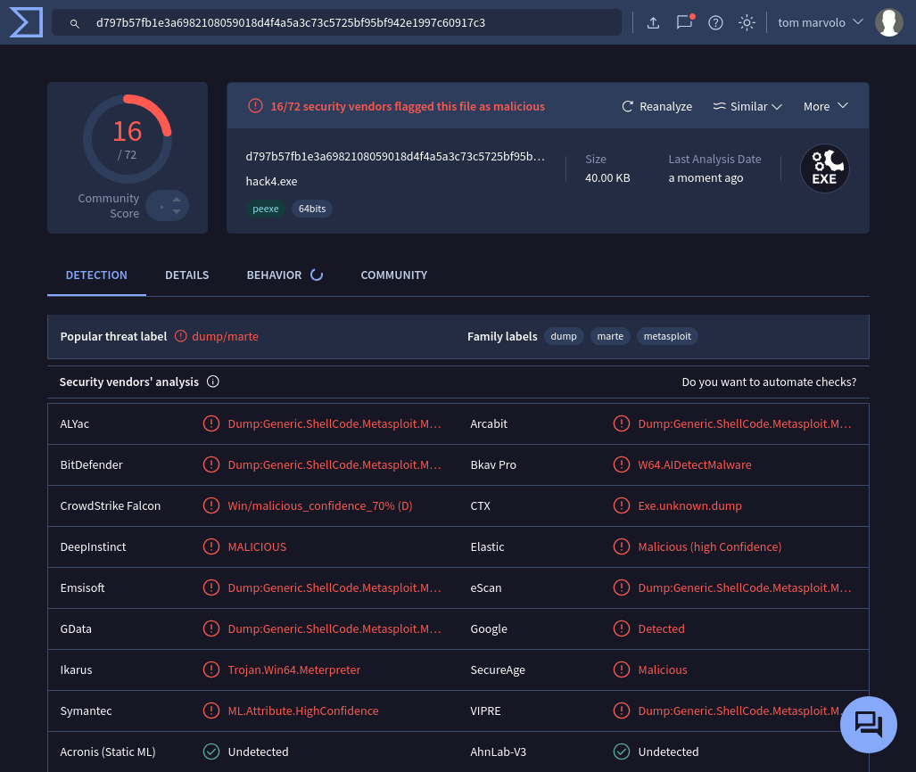
Task: Click the alert icon in CrowdStrike Falcon row
Action: pyautogui.click(x=210, y=505)
